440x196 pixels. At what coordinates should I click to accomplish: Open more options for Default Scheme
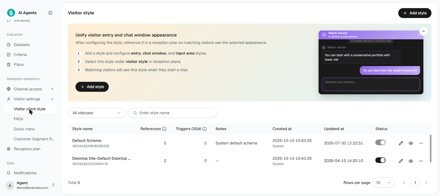point(421,143)
